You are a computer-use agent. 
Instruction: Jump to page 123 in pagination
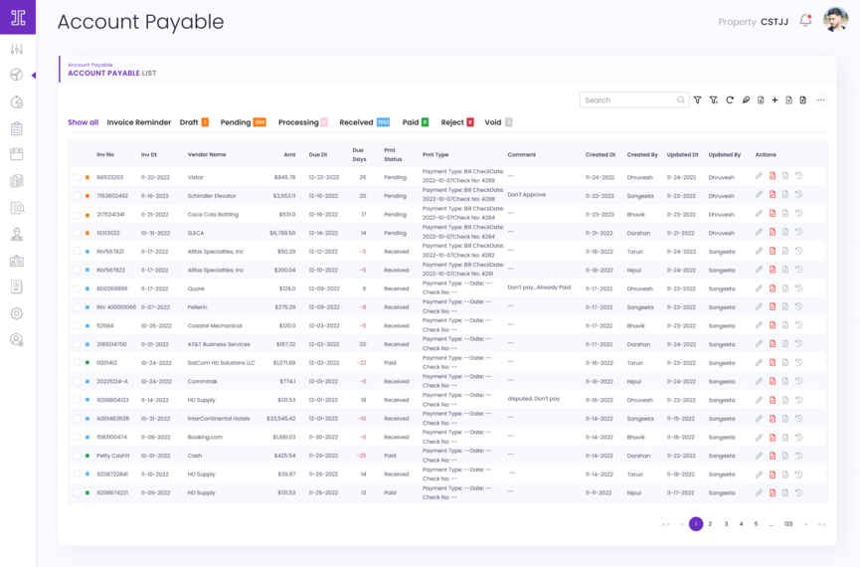[x=788, y=524]
